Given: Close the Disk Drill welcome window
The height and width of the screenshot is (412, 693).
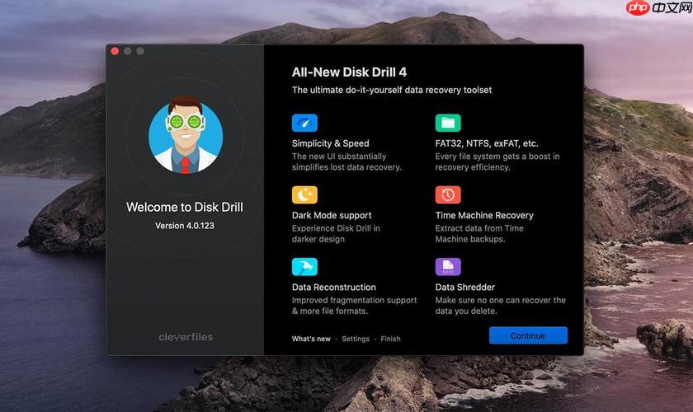Looking at the screenshot, I should 115,51.
